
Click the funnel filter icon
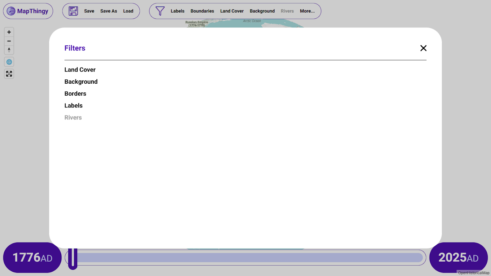pyautogui.click(x=160, y=11)
